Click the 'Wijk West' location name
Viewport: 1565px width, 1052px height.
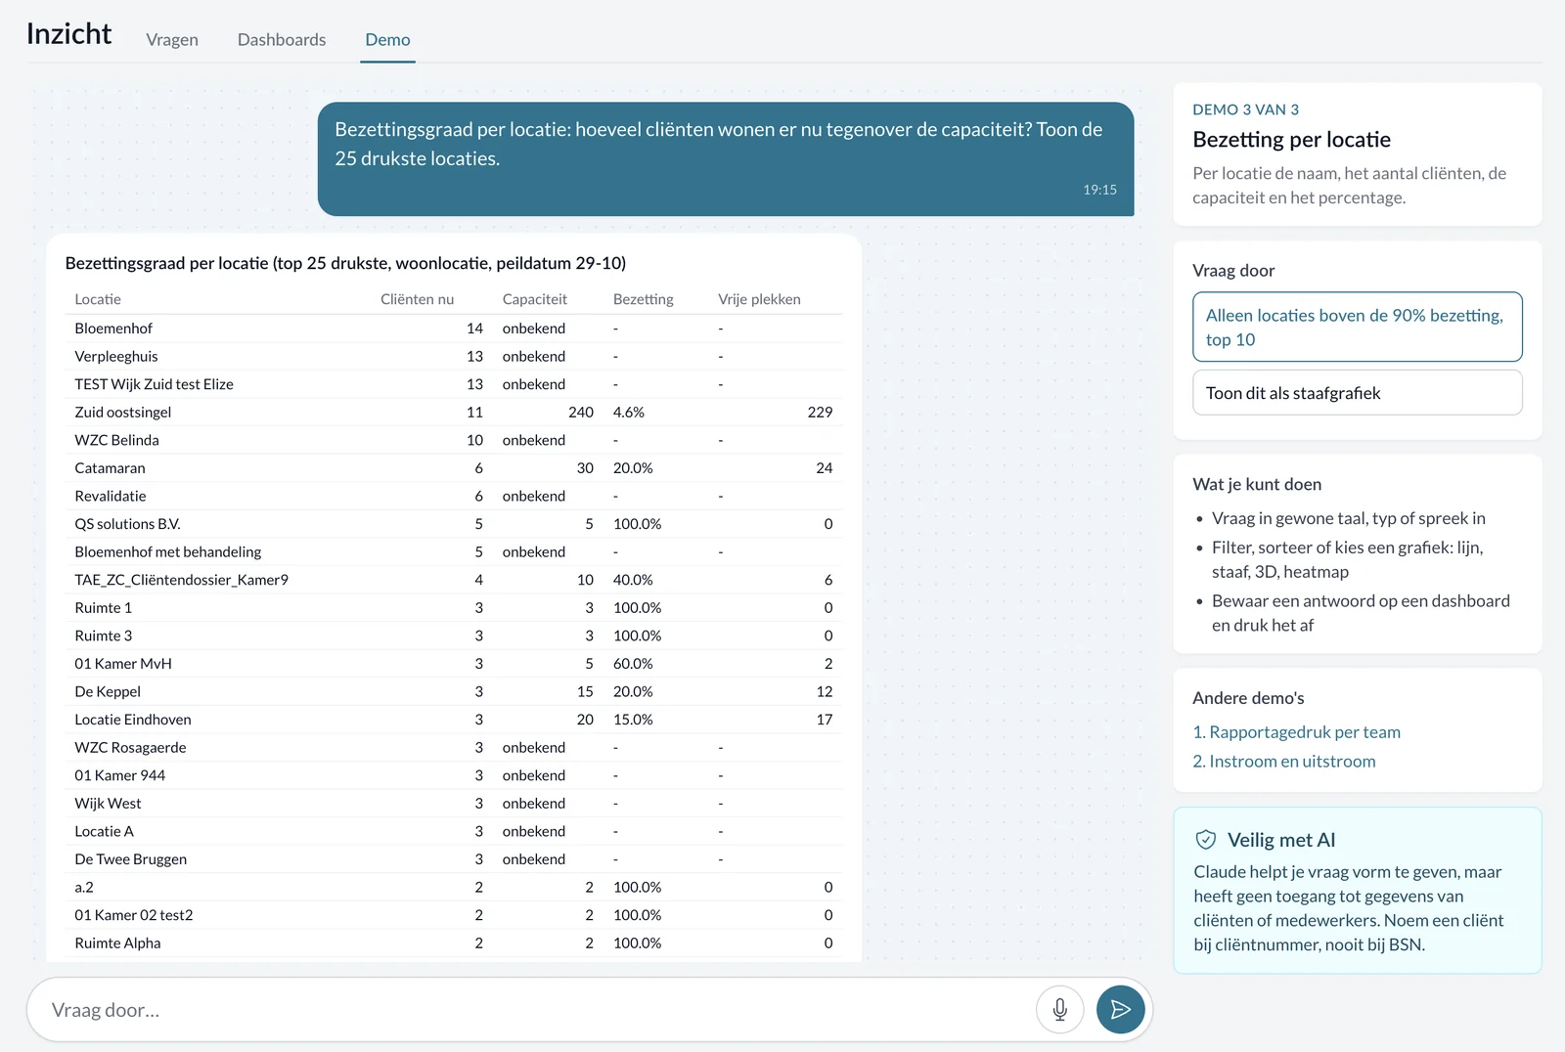coord(108,804)
